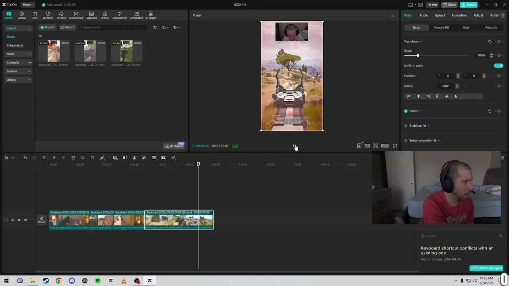Click the rotation dial knob

pos(472,86)
